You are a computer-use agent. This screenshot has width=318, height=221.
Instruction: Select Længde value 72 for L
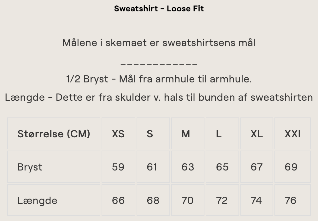[222, 200]
